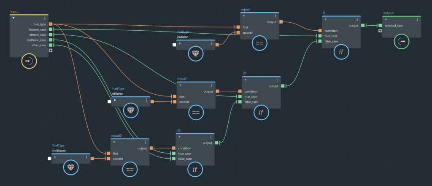Click the ethane diamond value icon
432x186 pixels.
pos(130,110)
